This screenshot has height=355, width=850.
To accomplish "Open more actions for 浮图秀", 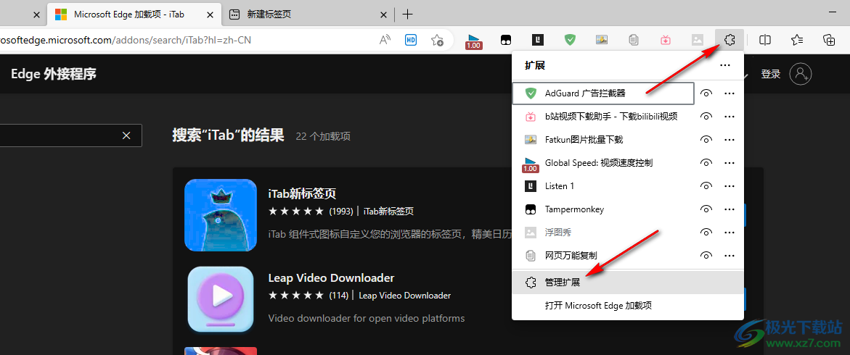I will [730, 233].
